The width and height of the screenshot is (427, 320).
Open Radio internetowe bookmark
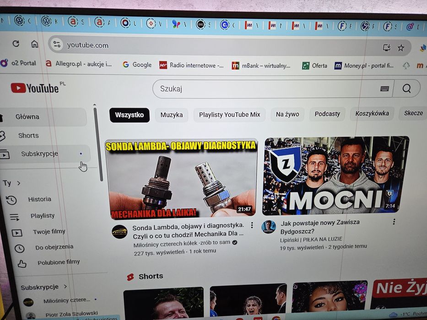191,65
